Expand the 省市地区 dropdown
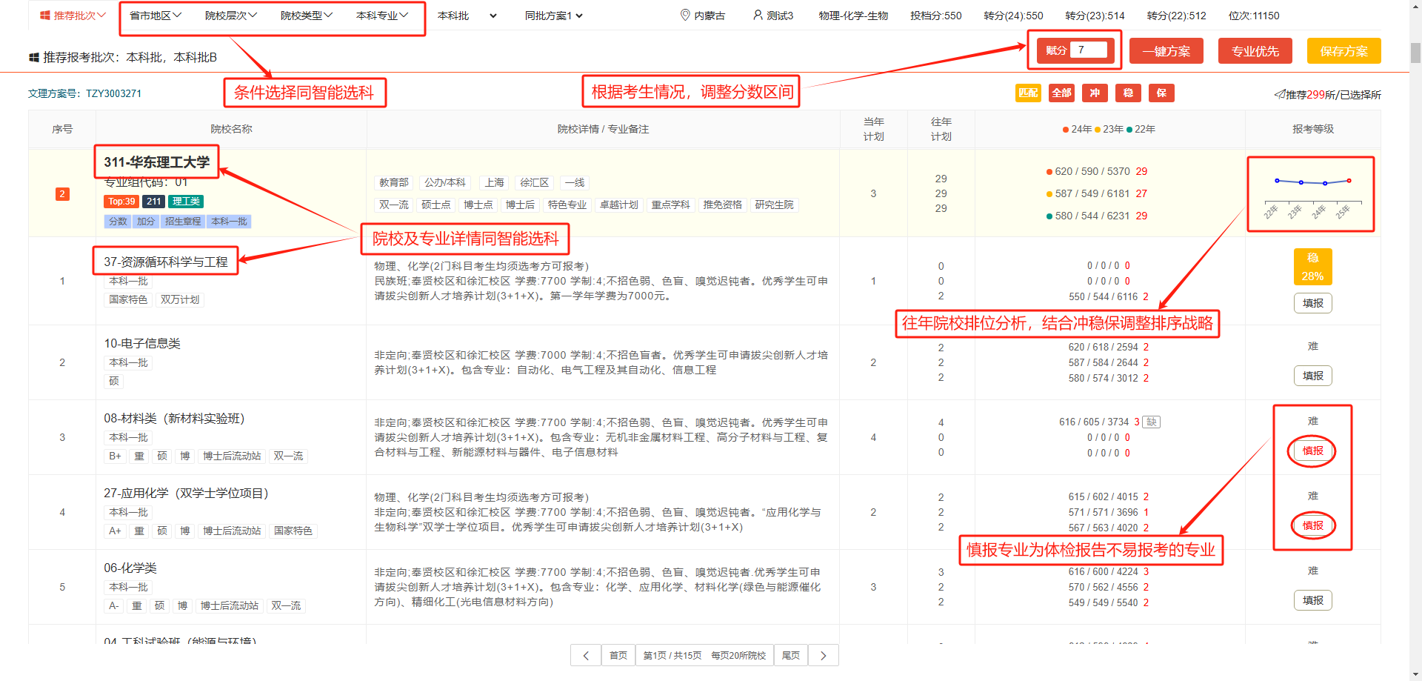Screen dimensions: 1422x681 156,16
